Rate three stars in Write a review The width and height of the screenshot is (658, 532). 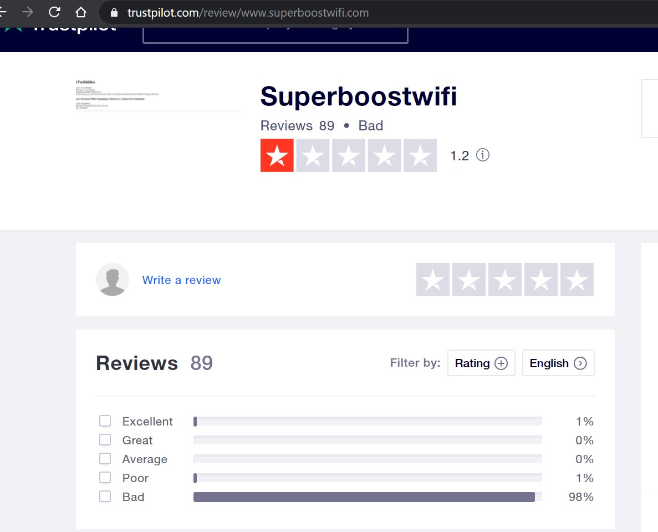tap(505, 280)
